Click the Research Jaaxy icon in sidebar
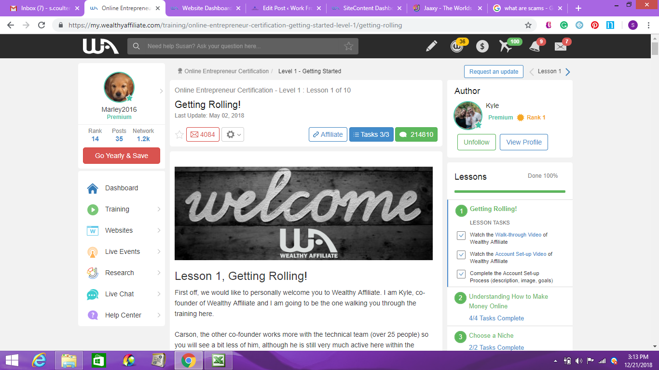659x370 pixels. click(93, 273)
